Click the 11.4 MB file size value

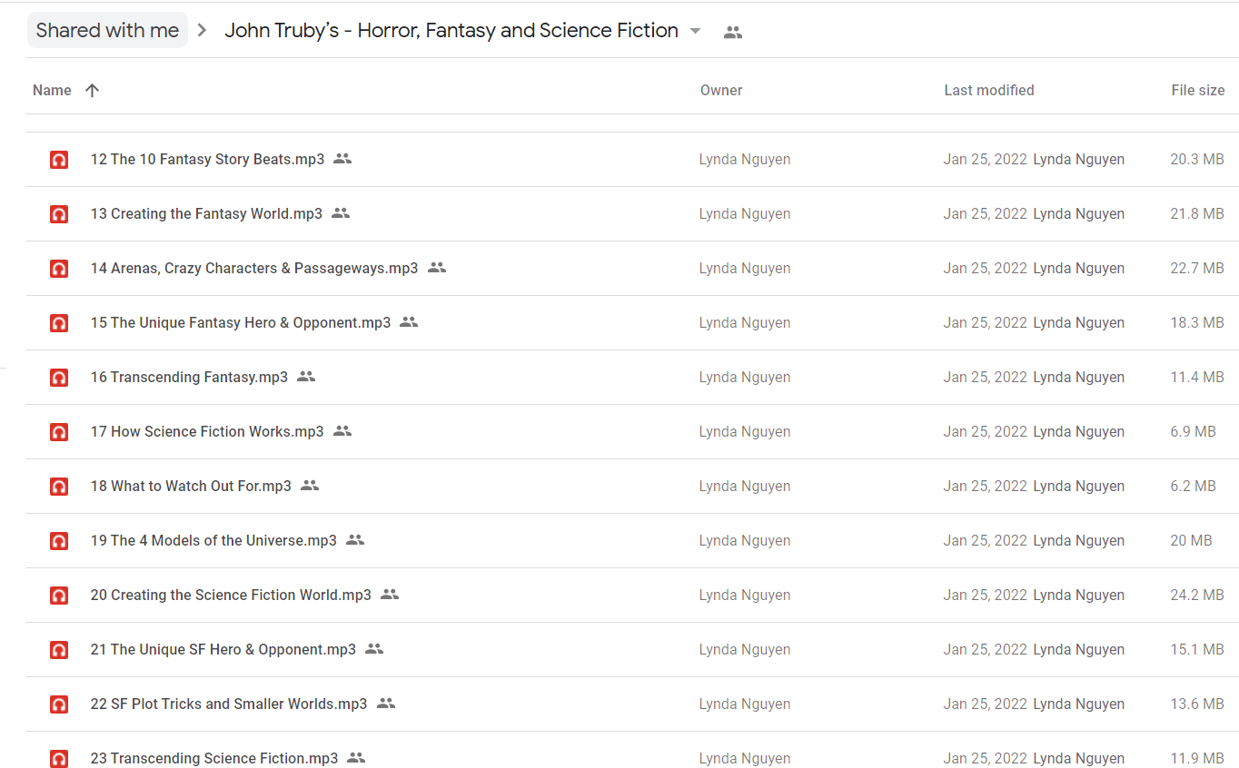[1197, 377]
